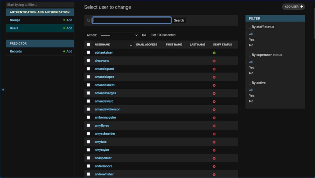Click the green plus icon beside Records
The image size is (315, 178).
[64, 51]
